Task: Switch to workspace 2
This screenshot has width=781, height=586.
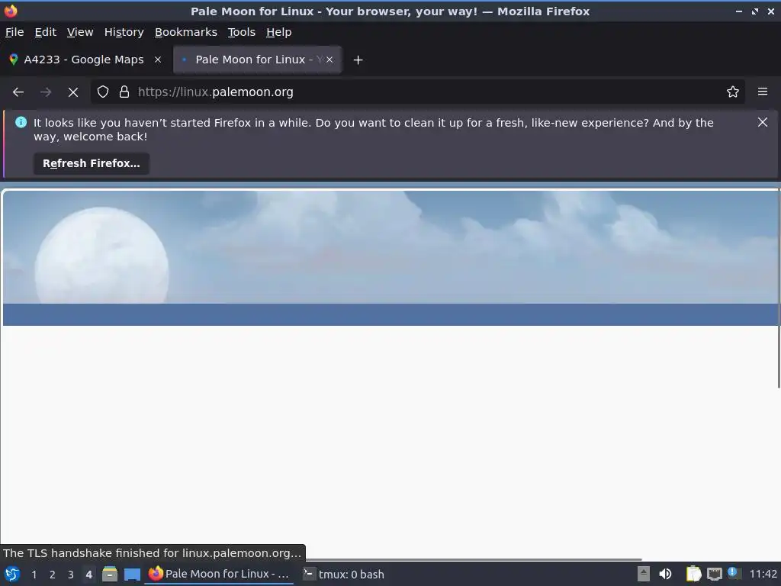Action: pyautogui.click(x=53, y=575)
